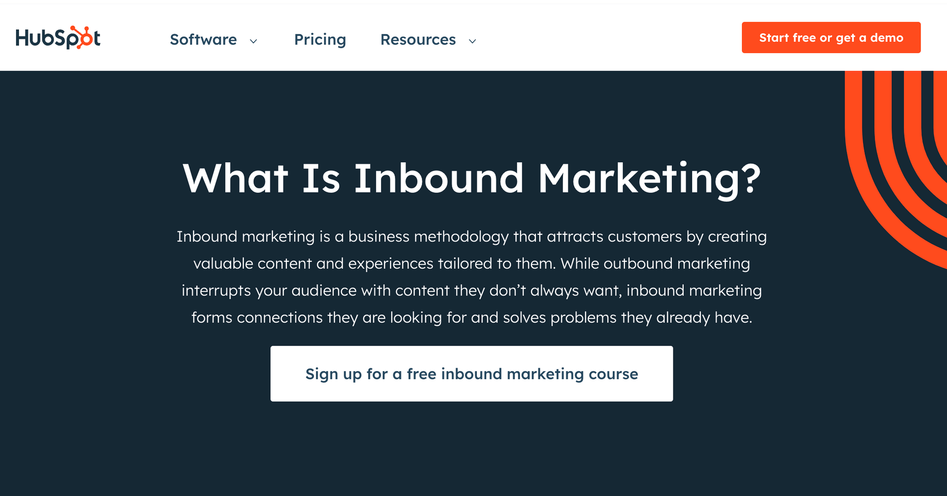Click the What Is Inbound Marketing heading

472,177
